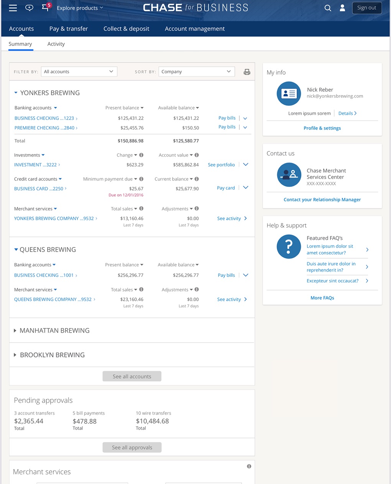Click info icon beside Change column
The image size is (391, 484).
click(141, 155)
